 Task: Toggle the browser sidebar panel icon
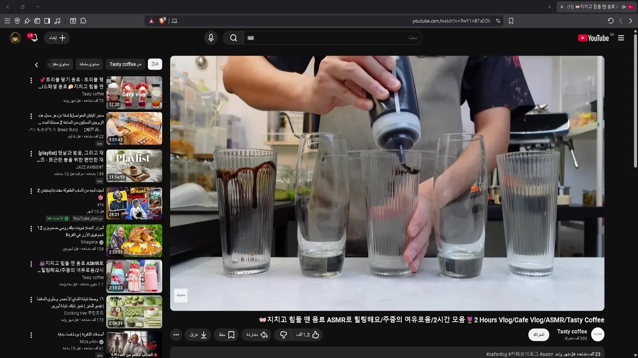pos(47,21)
